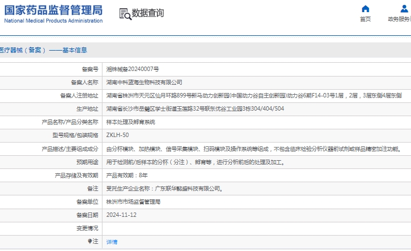Open the 详情 link in the 注 row
The image size is (411, 251).
112,242
